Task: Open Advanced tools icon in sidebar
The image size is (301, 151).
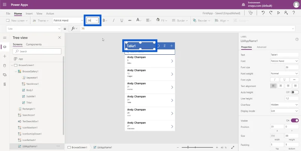Action: (5, 84)
